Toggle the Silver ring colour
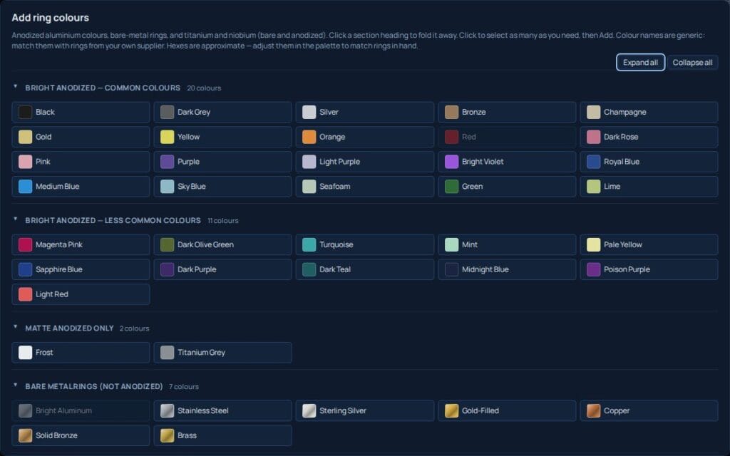The height and width of the screenshot is (456, 730). coord(365,112)
